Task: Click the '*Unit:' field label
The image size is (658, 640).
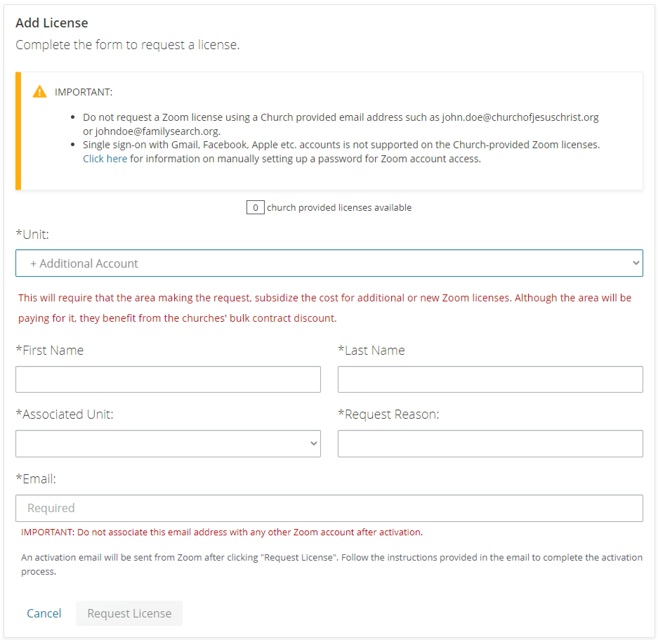Action: (x=32, y=234)
